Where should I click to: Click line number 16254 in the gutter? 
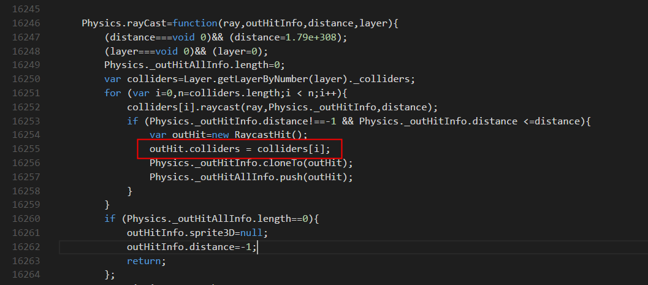pyautogui.click(x=26, y=135)
